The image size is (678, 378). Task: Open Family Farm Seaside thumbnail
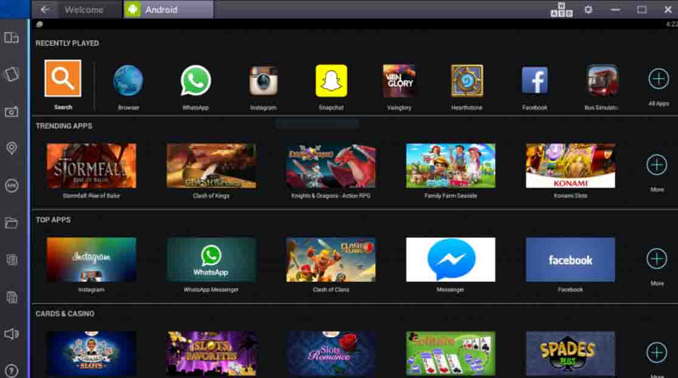(x=451, y=166)
